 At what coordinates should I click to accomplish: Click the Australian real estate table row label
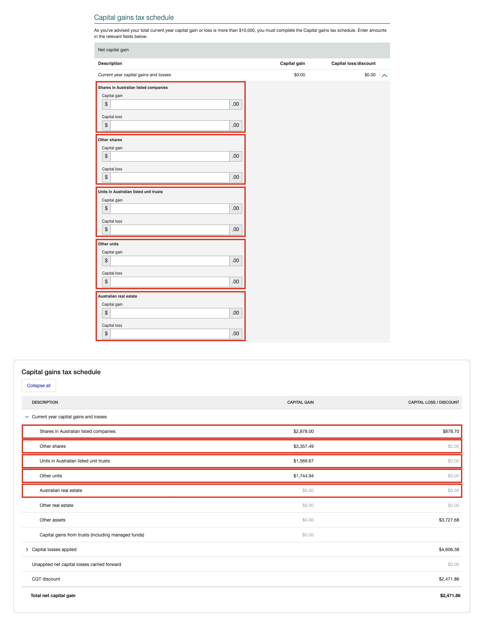61,490
